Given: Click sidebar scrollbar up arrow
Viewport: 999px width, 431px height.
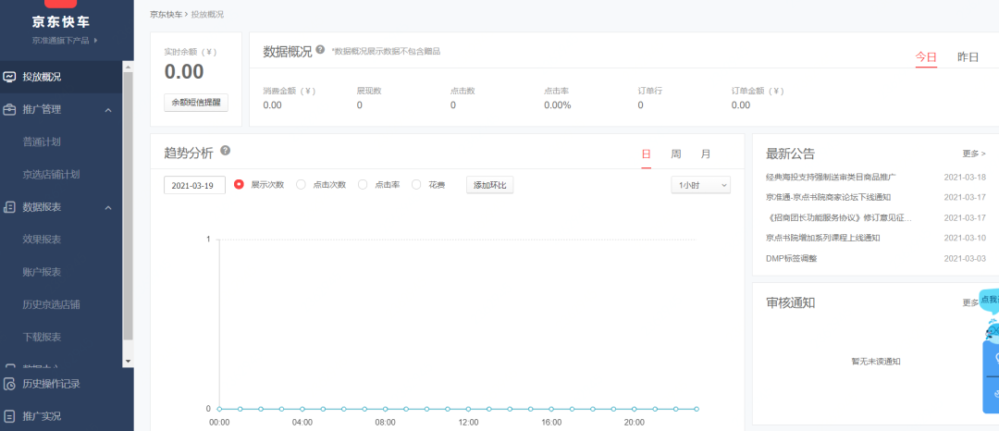Looking at the screenshot, I should (x=128, y=67).
